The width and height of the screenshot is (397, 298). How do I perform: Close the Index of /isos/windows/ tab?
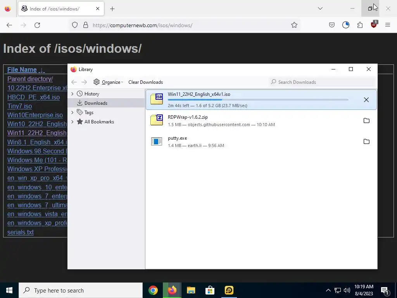click(98, 9)
